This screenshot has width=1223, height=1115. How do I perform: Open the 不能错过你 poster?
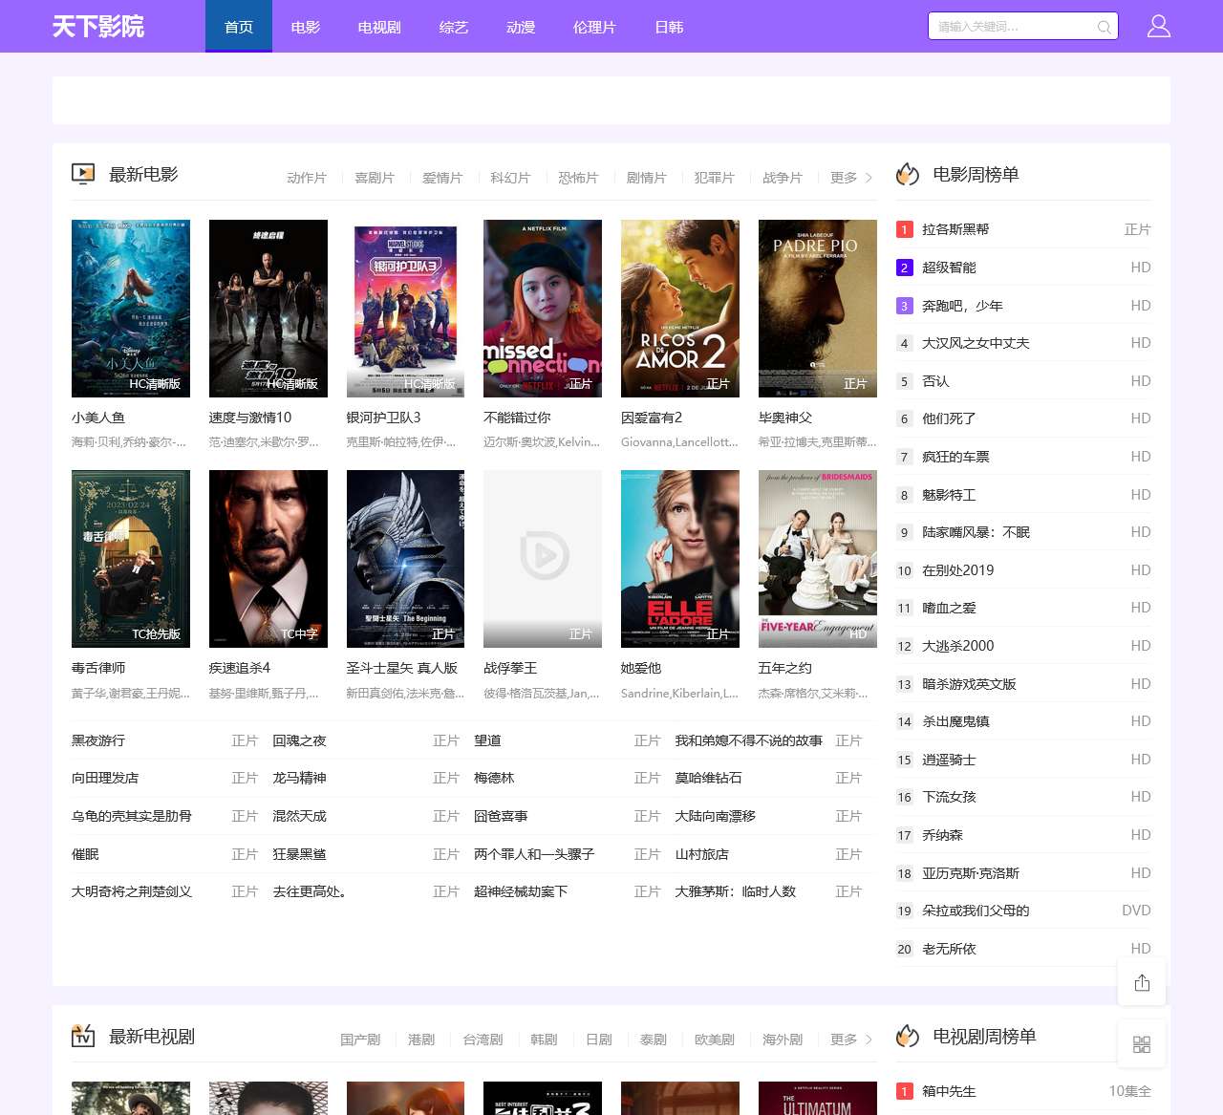(543, 308)
